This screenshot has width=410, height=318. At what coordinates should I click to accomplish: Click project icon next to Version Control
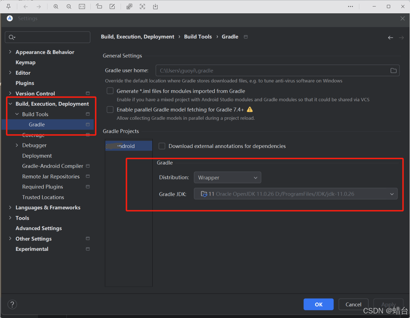88,93
